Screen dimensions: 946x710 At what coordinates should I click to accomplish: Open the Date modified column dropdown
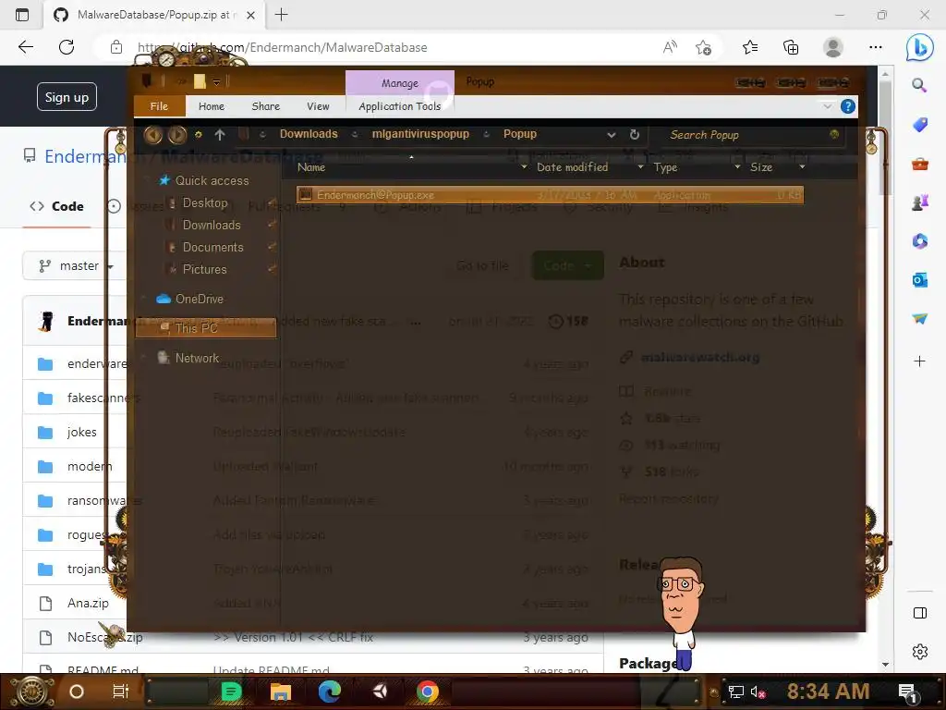pos(640,167)
